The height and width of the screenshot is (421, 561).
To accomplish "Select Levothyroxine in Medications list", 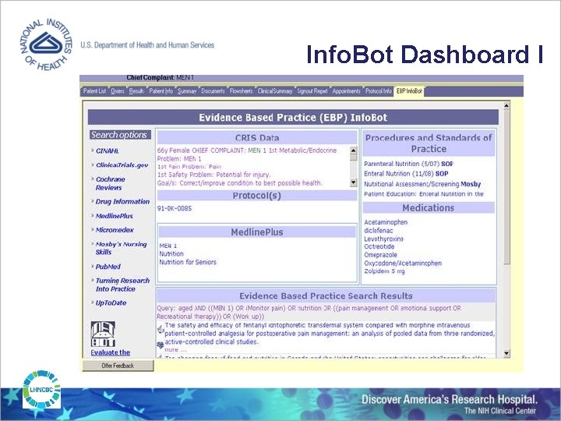I will (x=383, y=239).
